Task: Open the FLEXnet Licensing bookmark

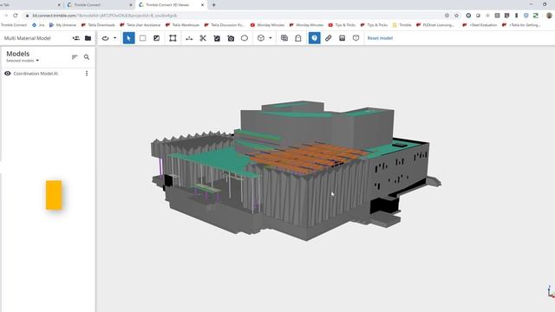Action: point(435,25)
